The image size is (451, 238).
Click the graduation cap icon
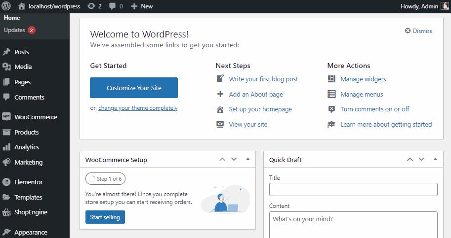(x=331, y=125)
